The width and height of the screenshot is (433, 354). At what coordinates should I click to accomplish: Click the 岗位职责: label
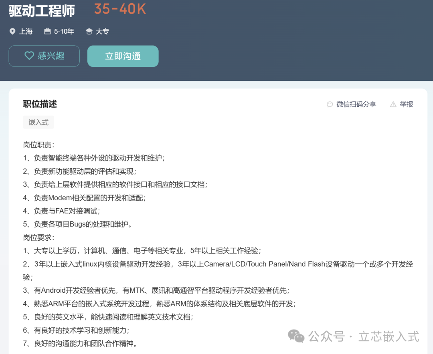click(38, 145)
